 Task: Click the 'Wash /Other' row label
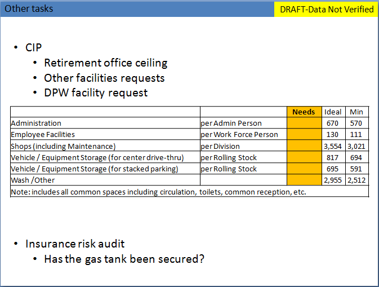click(33, 180)
